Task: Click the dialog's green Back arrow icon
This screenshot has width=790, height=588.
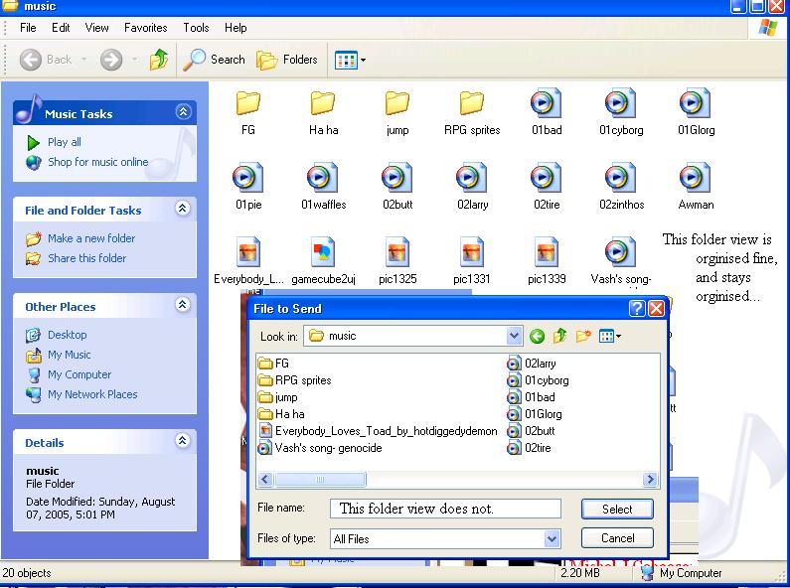Action: (538, 336)
